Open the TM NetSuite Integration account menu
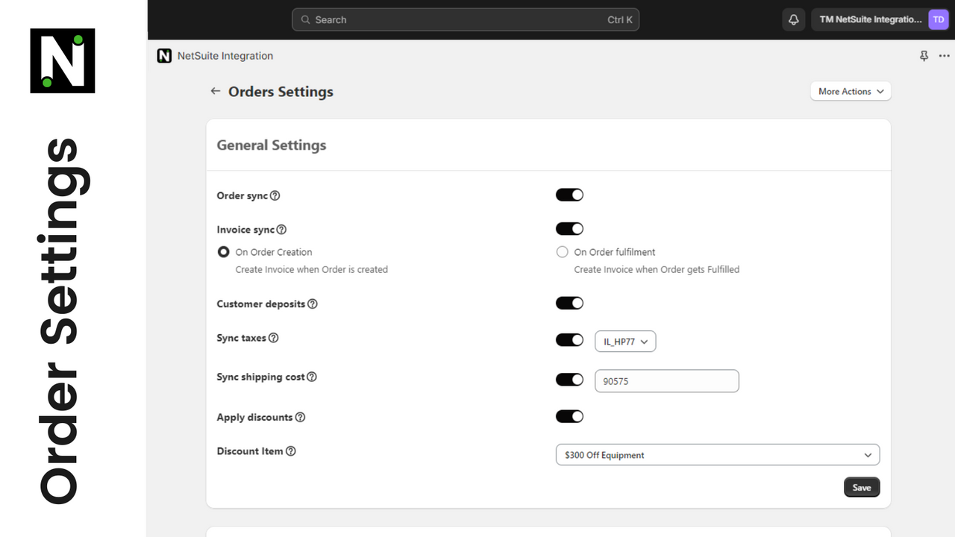 pos(881,20)
